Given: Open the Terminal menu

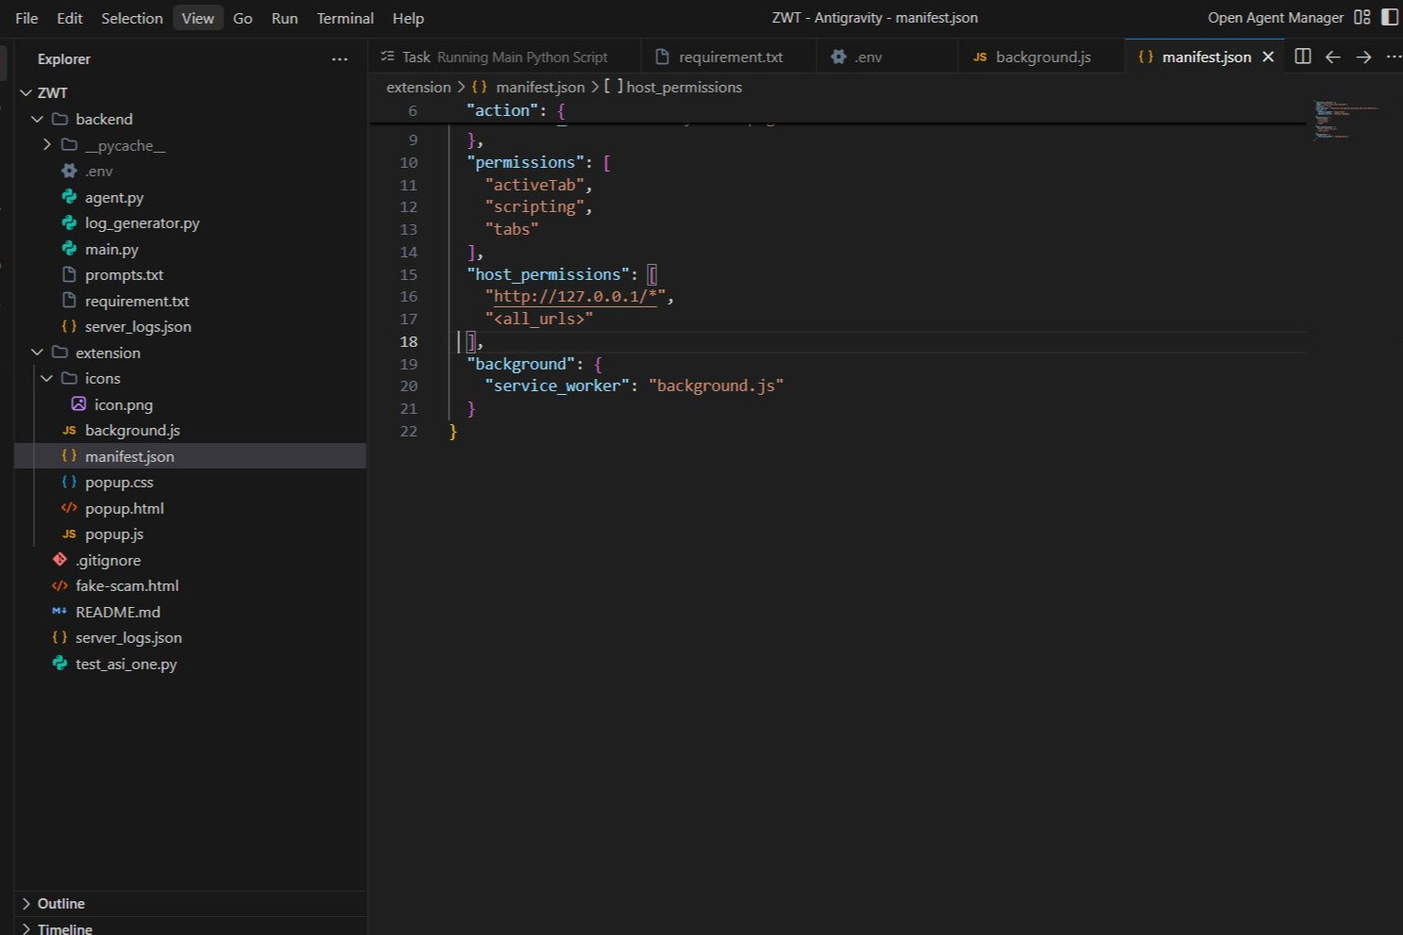Looking at the screenshot, I should [x=344, y=18].
